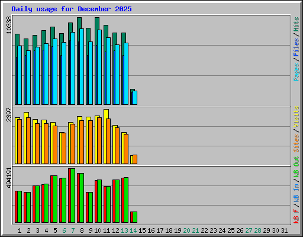Click day 31 on the x-axis
This screenshot has width=303, height=237.
pyautogui.click(x=284, y=230)
